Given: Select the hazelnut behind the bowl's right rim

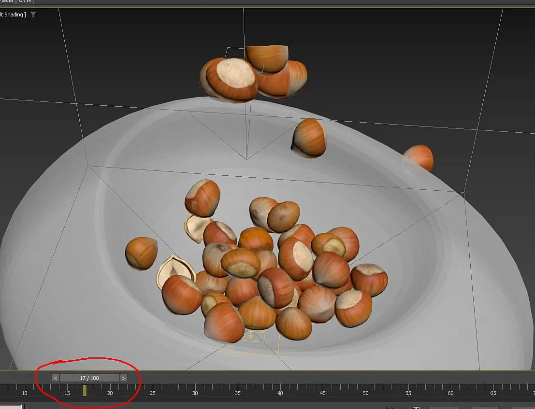Looking at the screenshot, I should (x=419, y=157).
